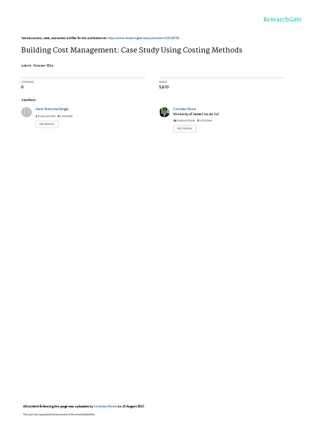This screenshot has height=424, width=318.
Task: Click Christian Donin's 5 citations count
Action: click(205, 120)
